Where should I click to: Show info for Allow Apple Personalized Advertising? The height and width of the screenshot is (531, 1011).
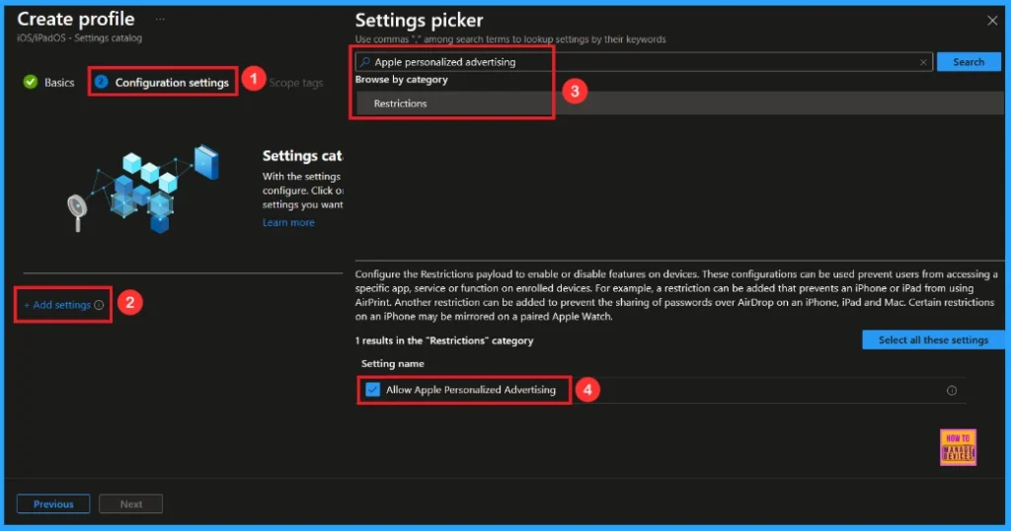pos(951,390)
